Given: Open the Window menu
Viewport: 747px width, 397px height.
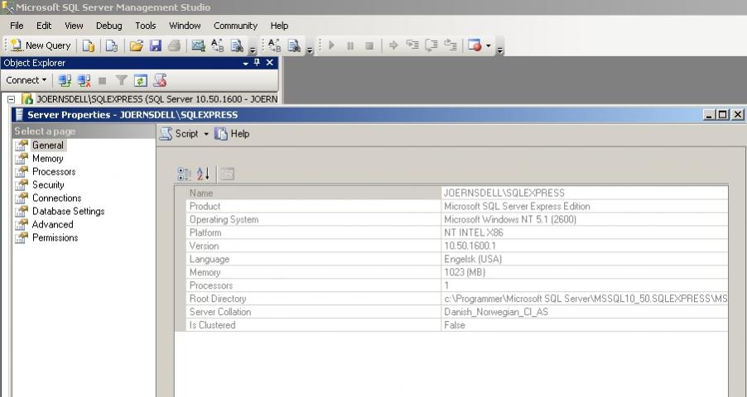Looking at the screenshot, I should pos(185,26).
